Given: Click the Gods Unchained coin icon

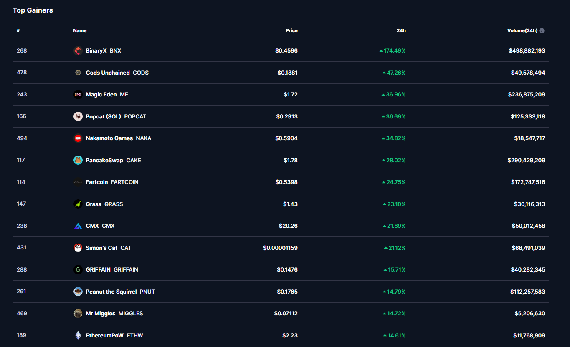Looking at the screenshot, I should [x=78, y=73].
